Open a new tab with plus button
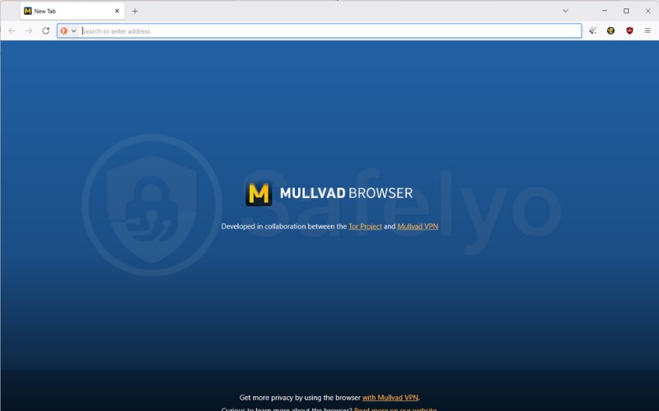 pyautogui.click(x=135, y=12)
